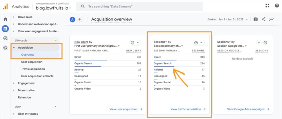
Task: Click Organic Social row in New users card
Action: pyautogui.click(x=108, y=83)
